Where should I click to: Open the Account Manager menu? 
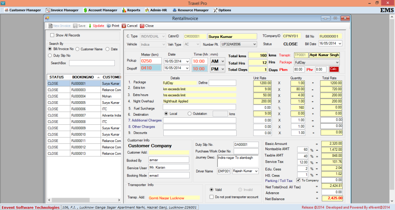point(100,10)
